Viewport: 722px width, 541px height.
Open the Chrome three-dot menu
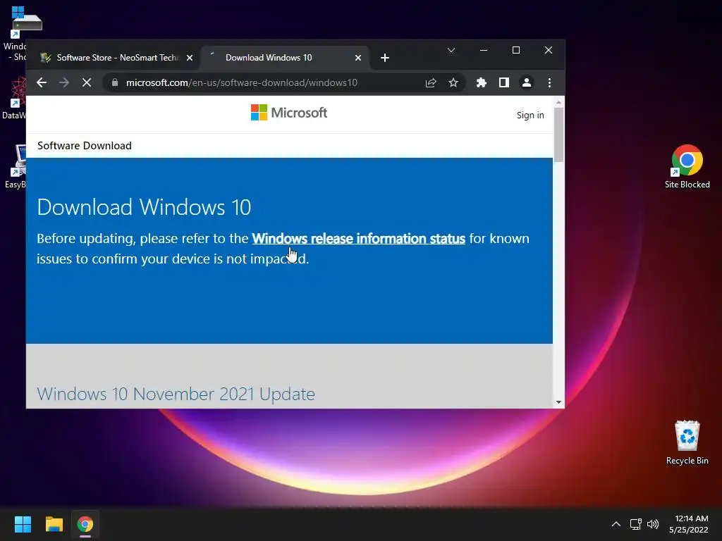pyautogui.click(x=549, y=82)
